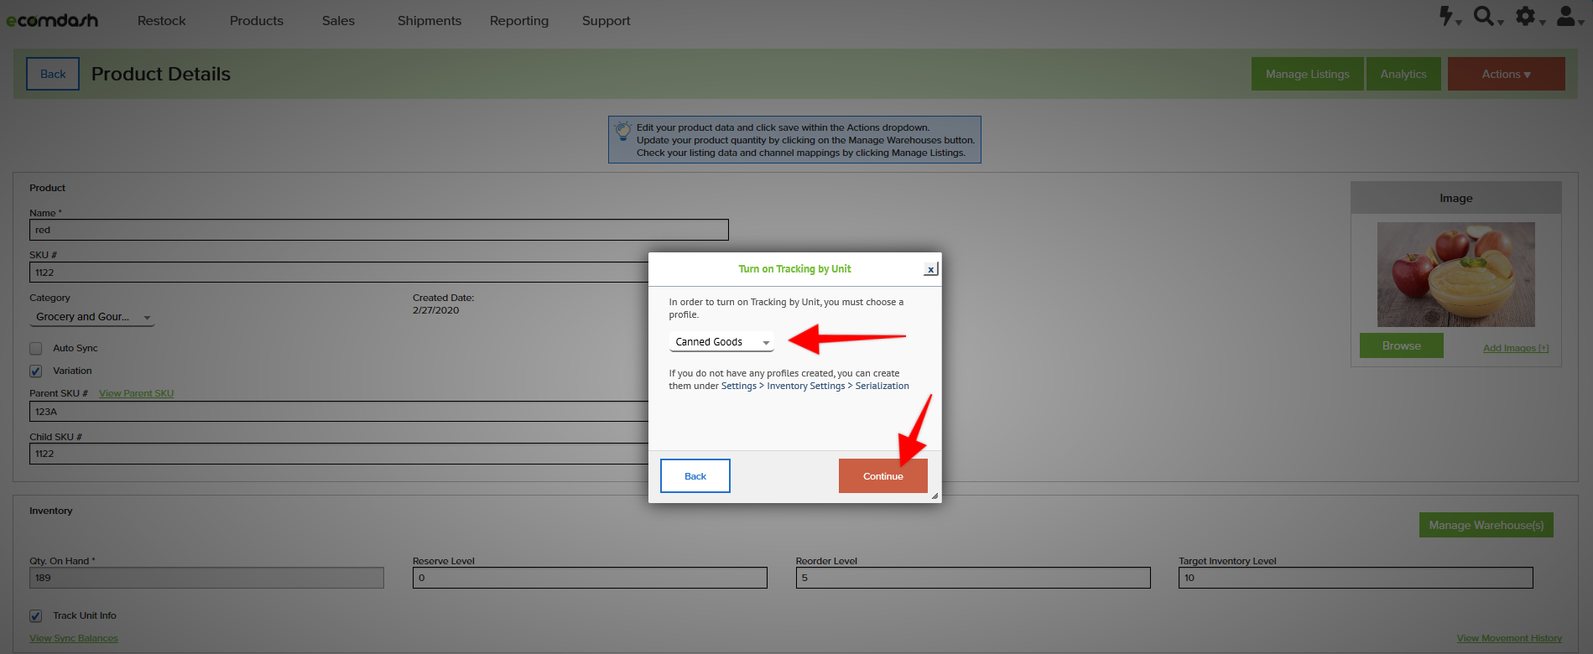Image resolution: width=1593 pixels, height=654 pixels.
Task: Follow the View Movement History link
Action: click(x=1509, y=638)
